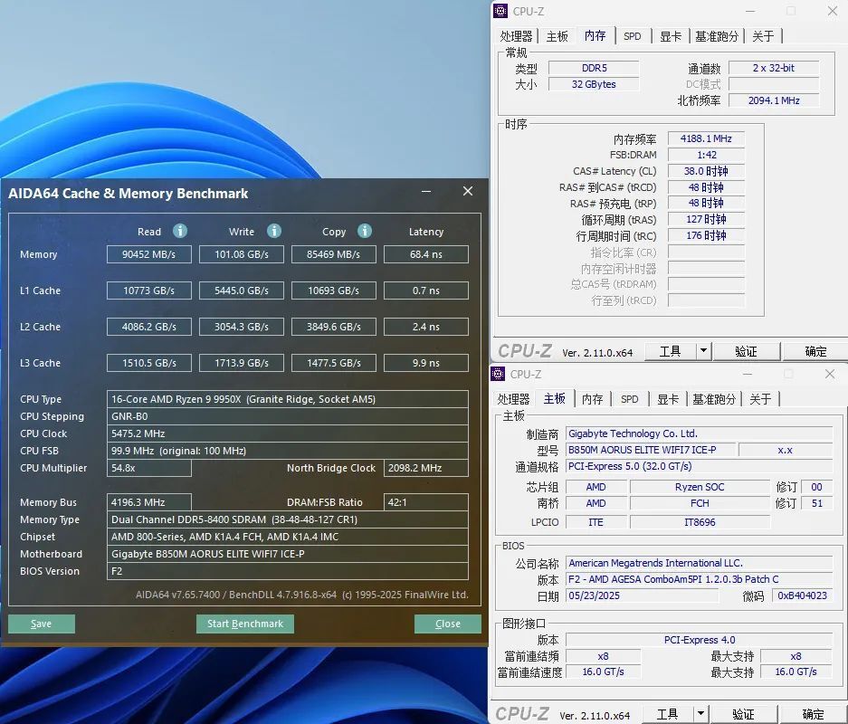This screenshot has width=848, height=724.
Task: Click the DRAM:FSB Ratio value 42:1
Action: [x=426, y=502]
